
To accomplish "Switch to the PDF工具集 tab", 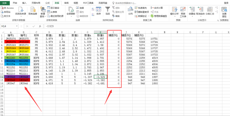I will click(88, 3).
